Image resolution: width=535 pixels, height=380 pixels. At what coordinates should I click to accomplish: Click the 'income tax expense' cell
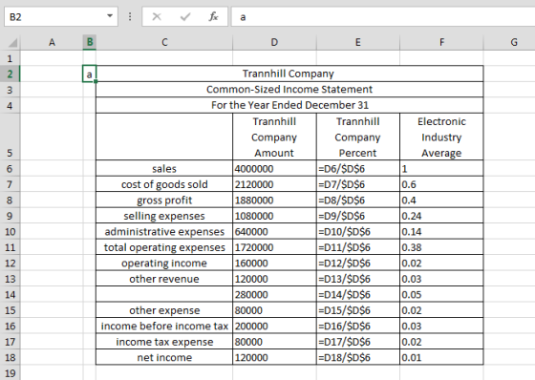click(x=164, y=341)
